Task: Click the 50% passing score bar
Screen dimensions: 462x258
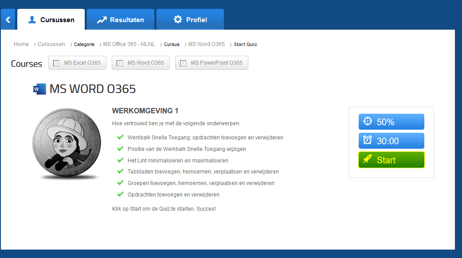Action: click(392, 122)
